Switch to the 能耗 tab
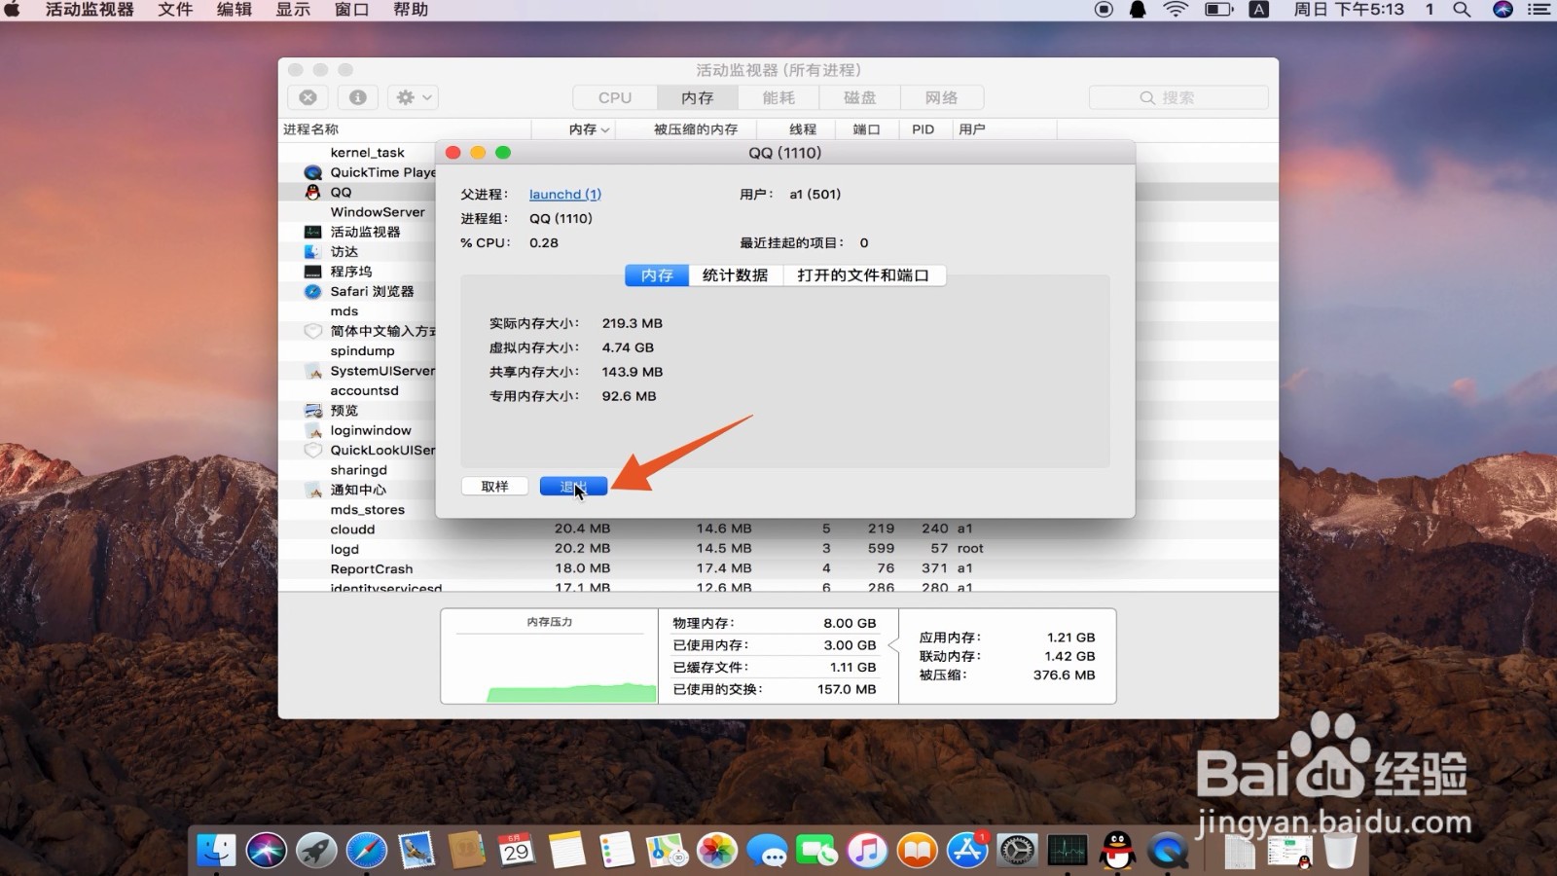The image size is (1557, 876). coord(778,97)
